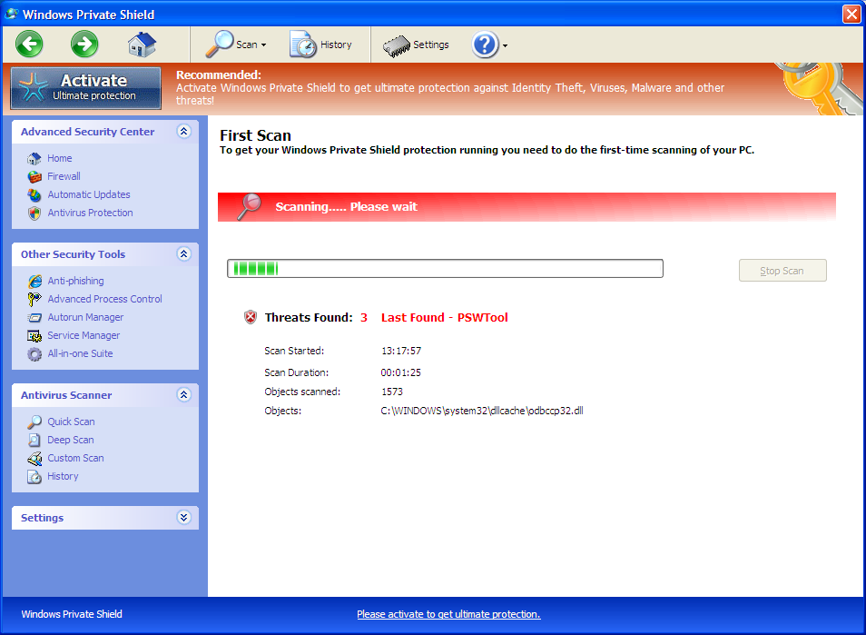Click the History clock icon in toolbar
The image size is (866, 635).
pos(302,45)
